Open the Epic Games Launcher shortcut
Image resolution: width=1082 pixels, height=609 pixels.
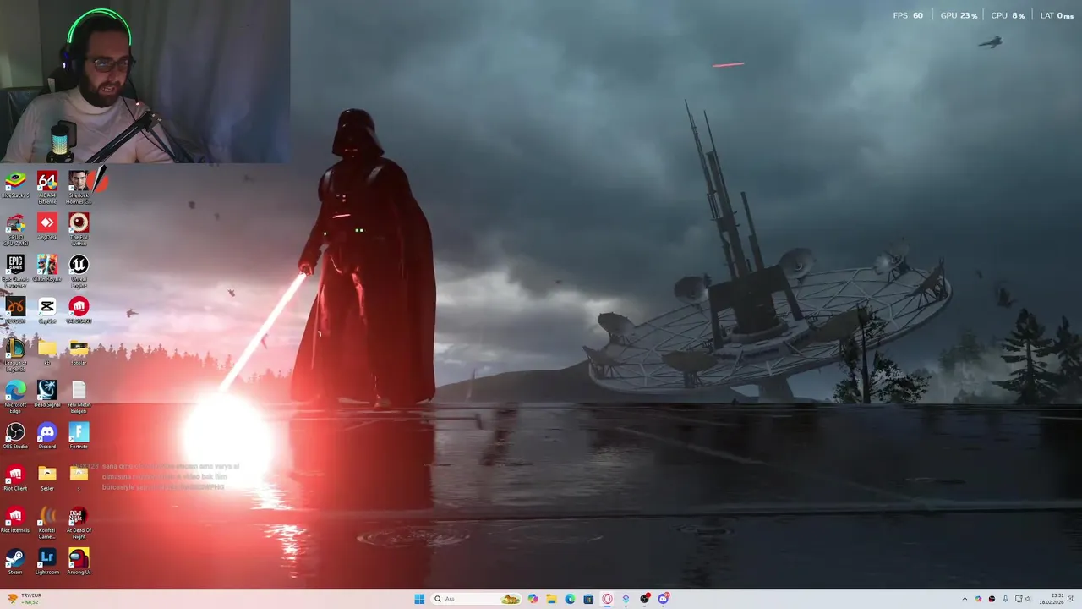tap(15, 271)
